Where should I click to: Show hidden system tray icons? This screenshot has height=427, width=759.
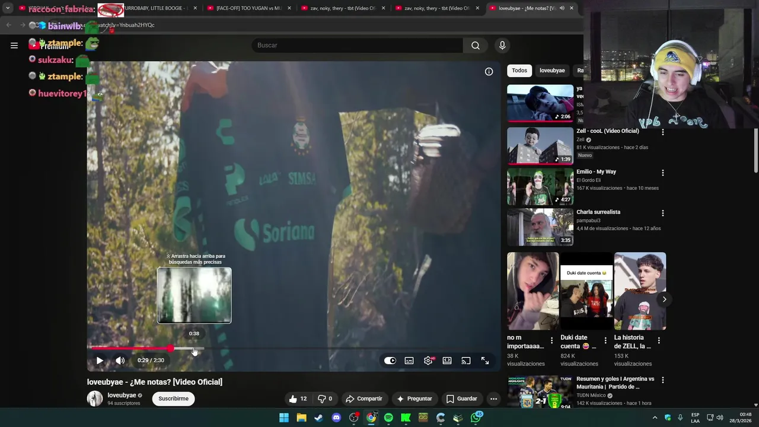tap(655, 418)
